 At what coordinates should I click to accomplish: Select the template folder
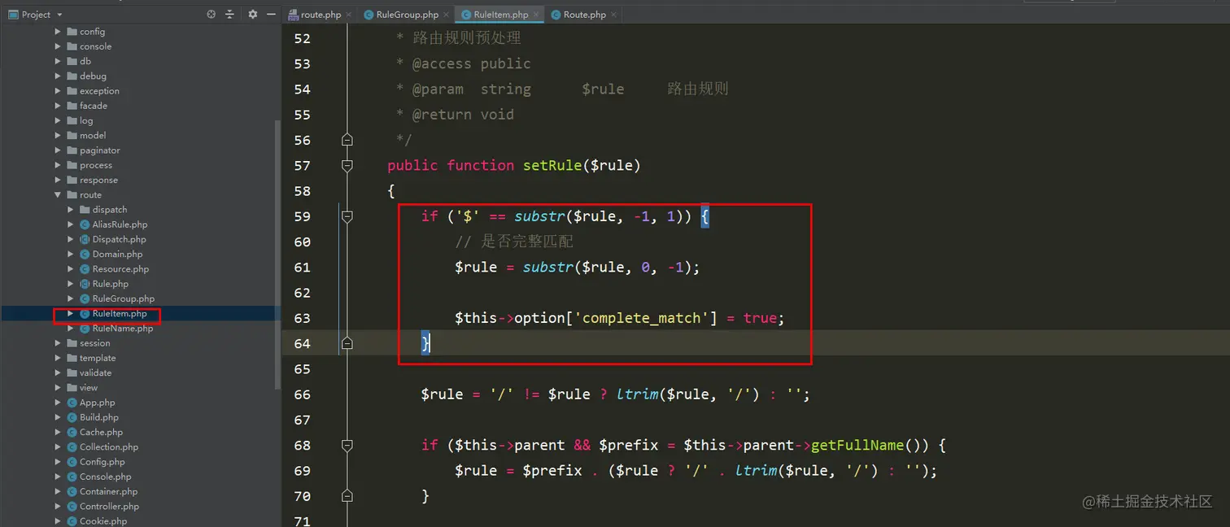pos(98,358)
